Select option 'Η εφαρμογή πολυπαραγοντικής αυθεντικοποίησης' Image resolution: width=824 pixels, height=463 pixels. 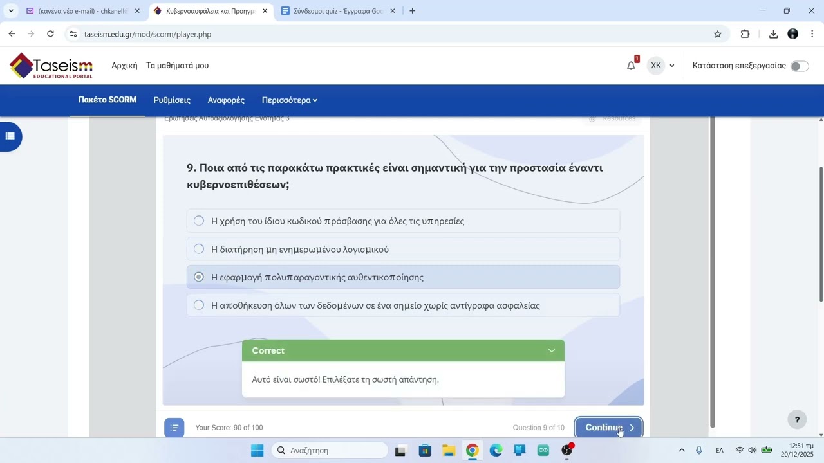click(x=403, y=277)
